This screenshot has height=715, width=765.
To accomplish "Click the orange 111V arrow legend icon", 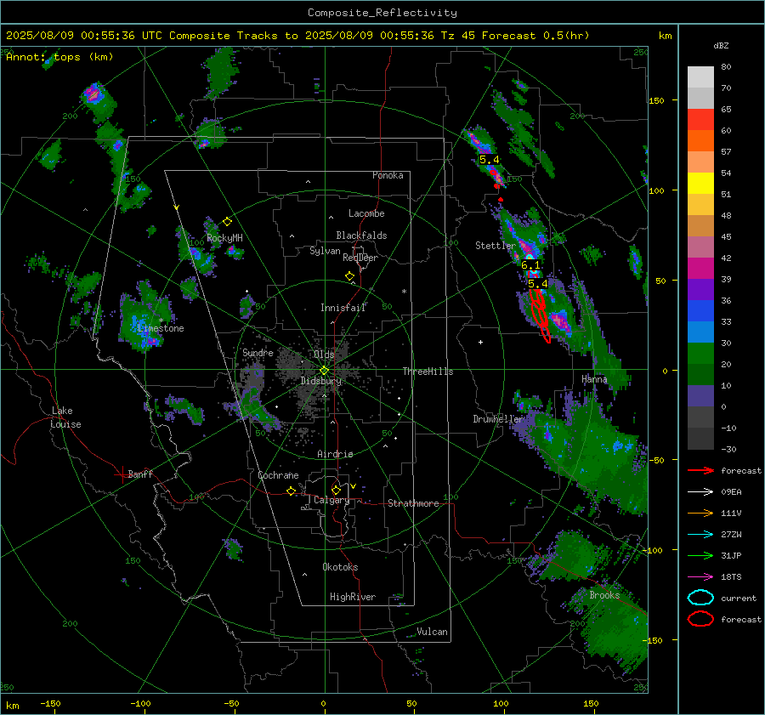I will (x=700, y=513).
